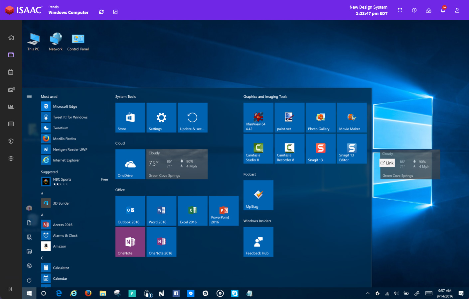Open the media images icon in ISAAC sidebar
The height and width of the screenshot is (299, 469).
[x=11, y=89]
